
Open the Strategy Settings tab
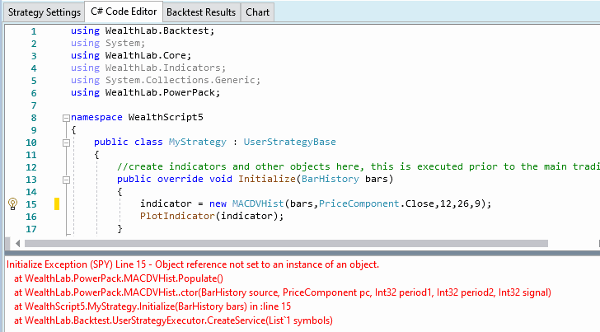click(44, 12)
